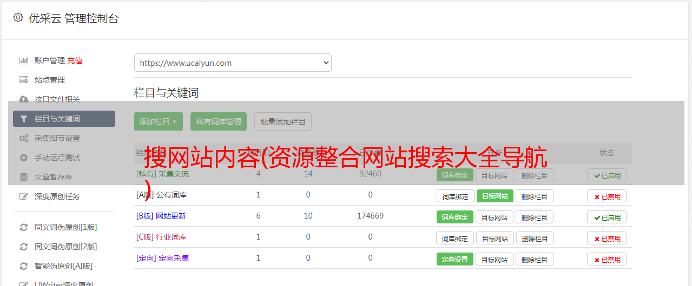The image size is (692, 286).
Task: Click the cloud upload icon for 接口文件相关
Action: pyautogui.click(x=23, y=99)
